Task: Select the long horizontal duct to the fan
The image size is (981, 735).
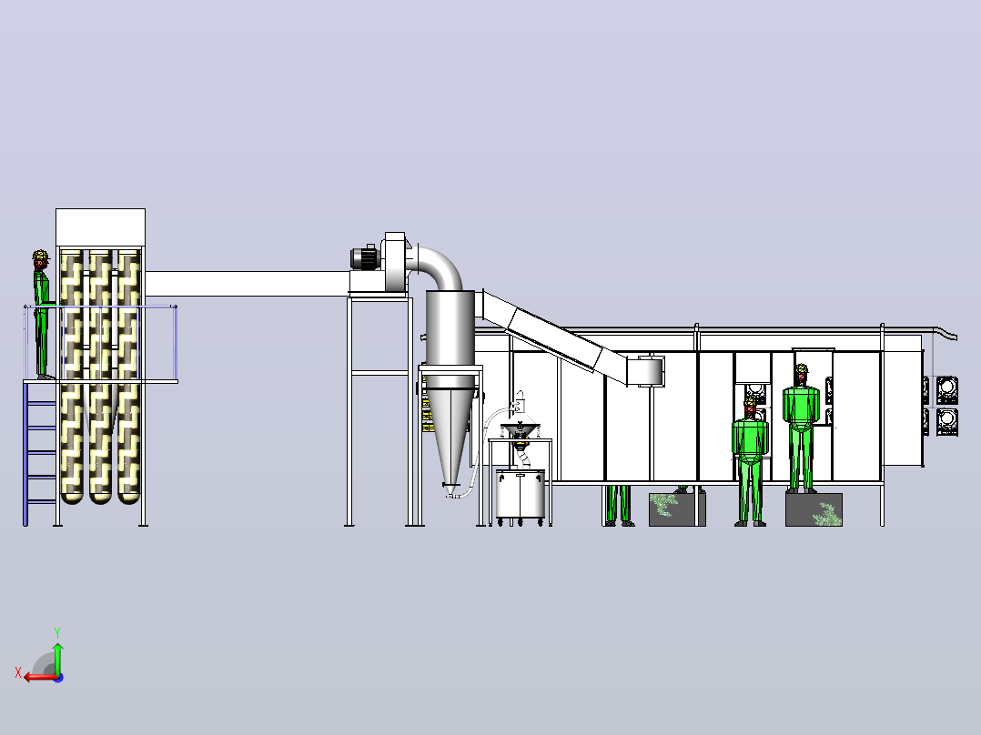Action: (248, 284)
